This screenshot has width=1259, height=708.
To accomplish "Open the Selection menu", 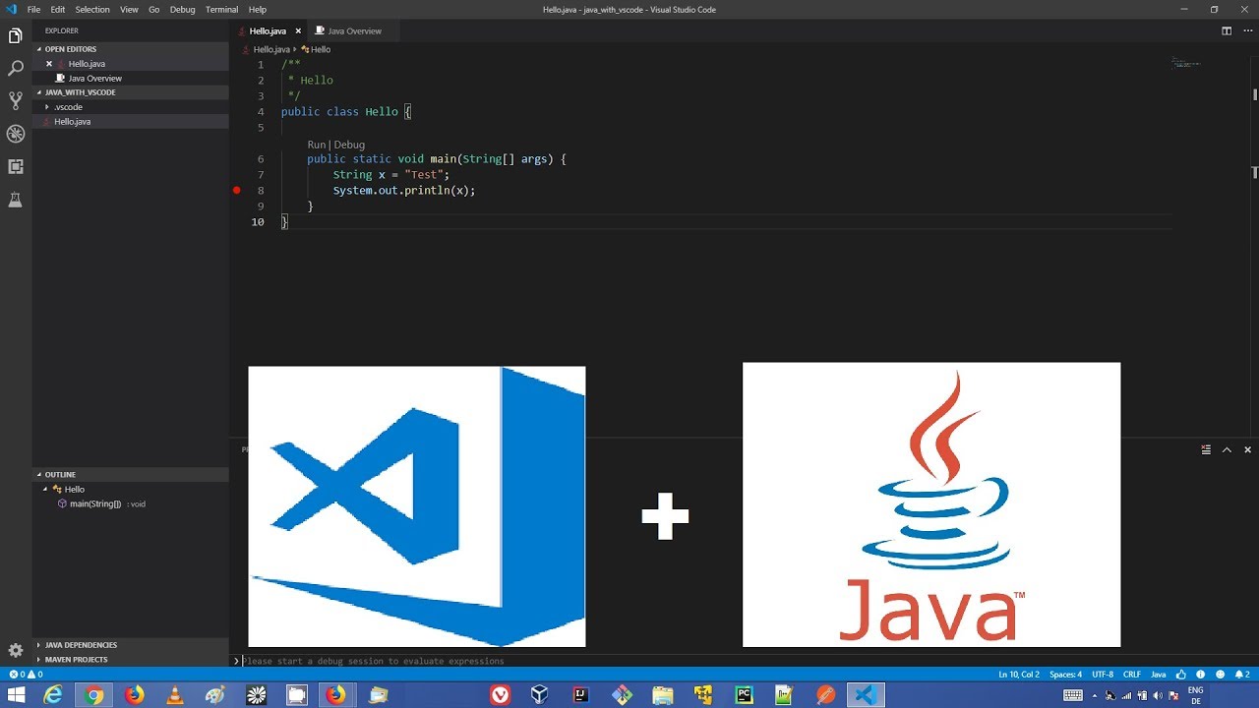I will click(x=92, y=10).
